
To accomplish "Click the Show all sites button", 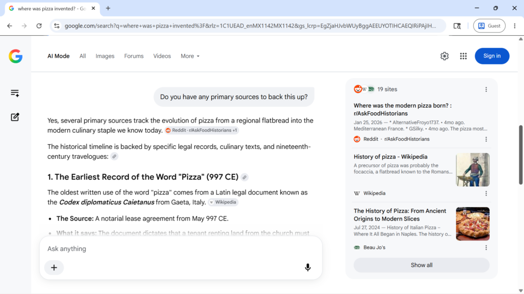I will (x=422, y=265).
